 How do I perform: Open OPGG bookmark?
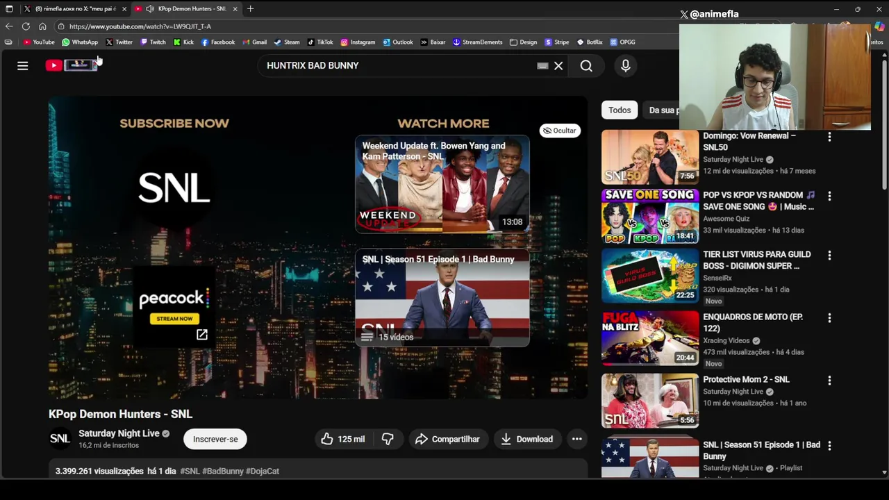(x=623, y=42)
